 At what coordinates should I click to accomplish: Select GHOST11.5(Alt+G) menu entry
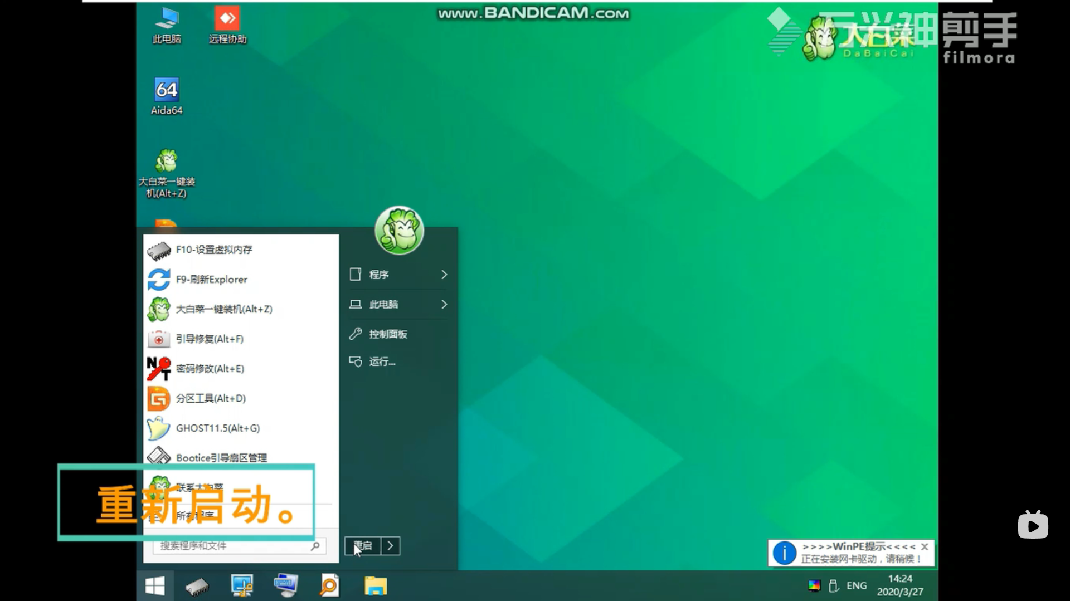[x=218, y=428]
